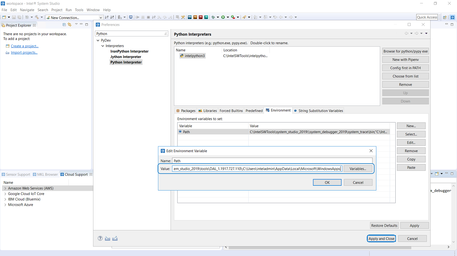Screen dimensions: 457x256
Task: Open the Tools menu
Action: 79,10
